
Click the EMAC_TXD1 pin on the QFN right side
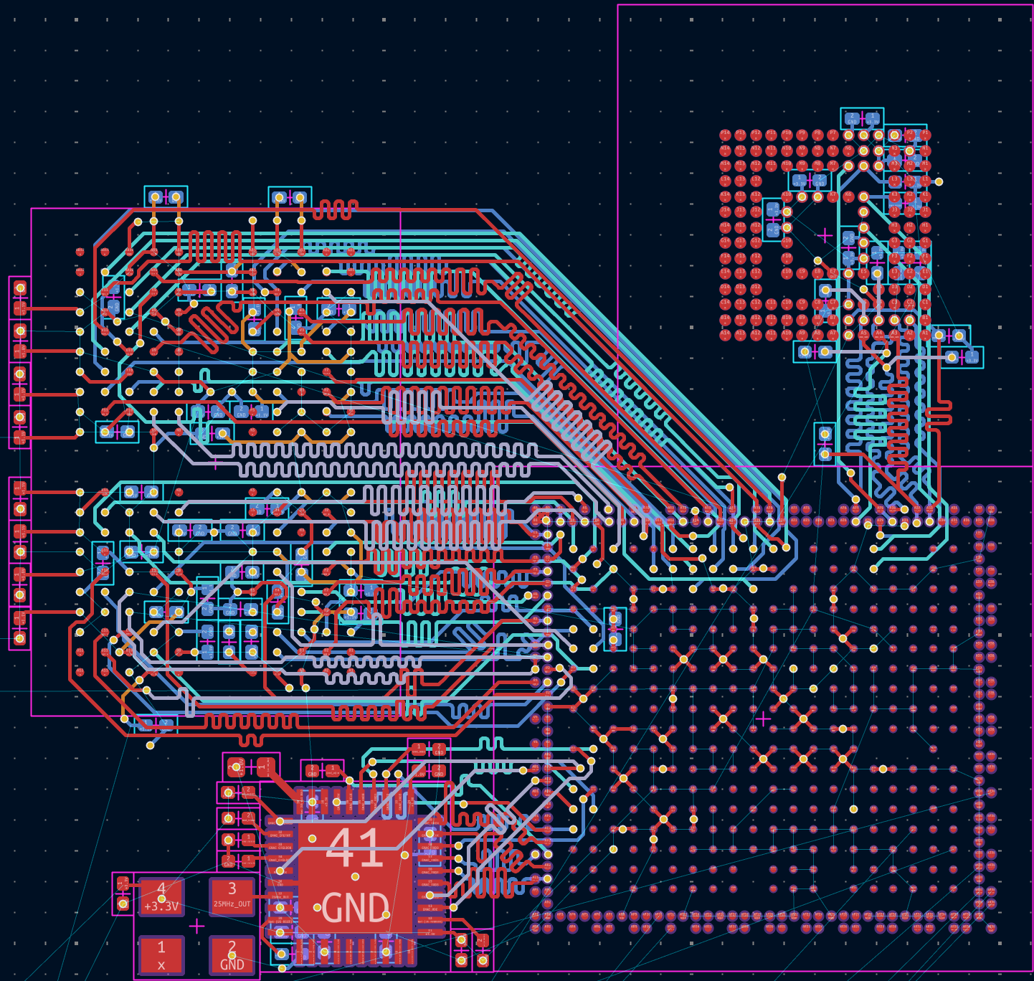430,859
